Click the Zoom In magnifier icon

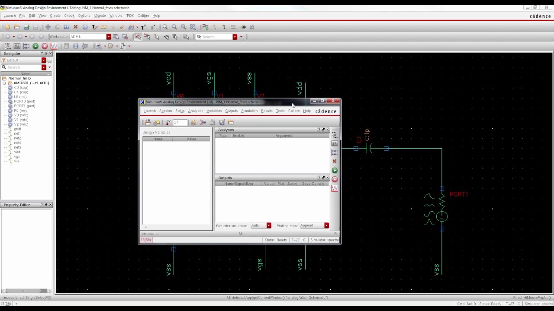[x=165, y=27]
